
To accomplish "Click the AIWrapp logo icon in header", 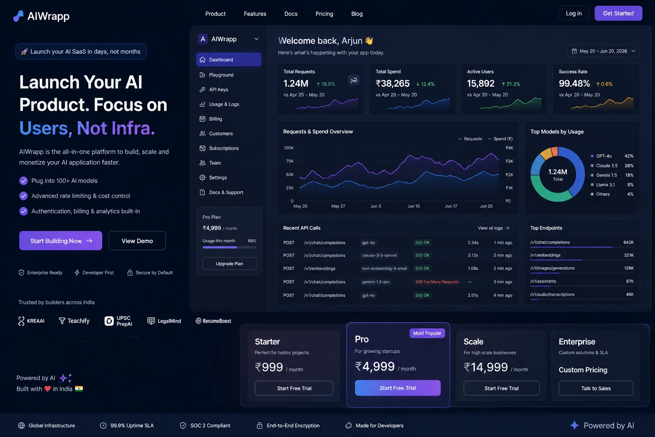I will tap(18, 16).
